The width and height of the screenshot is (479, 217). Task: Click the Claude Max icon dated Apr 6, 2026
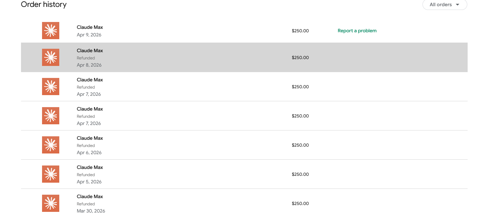tap(51, 145)
